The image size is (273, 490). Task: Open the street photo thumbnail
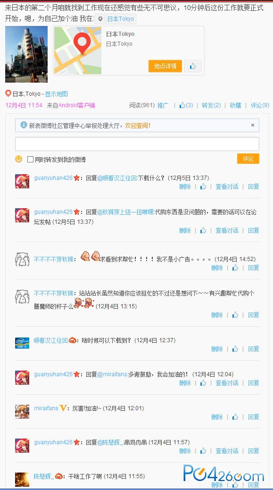26,54
